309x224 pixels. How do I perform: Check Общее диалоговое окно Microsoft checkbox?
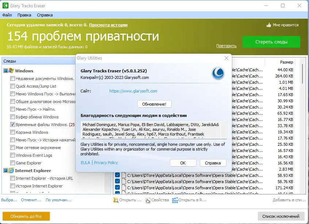[12, 101]
